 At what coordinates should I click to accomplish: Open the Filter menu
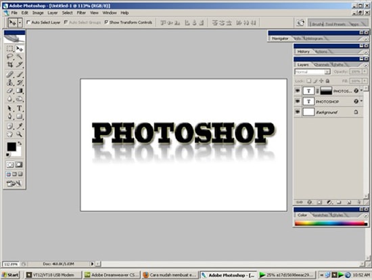pyautogui.click(x=81, y=13)
